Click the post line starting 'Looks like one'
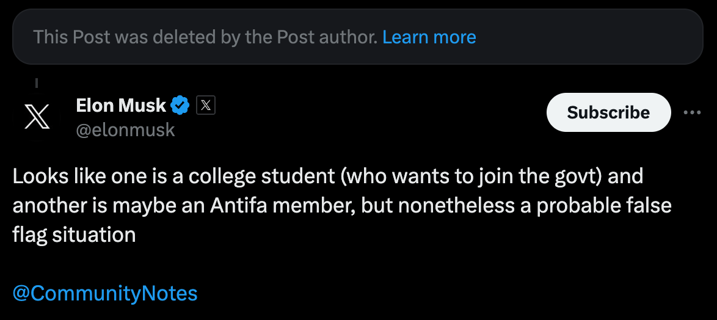This screenshot has width=717, height=320. (328, 176)
